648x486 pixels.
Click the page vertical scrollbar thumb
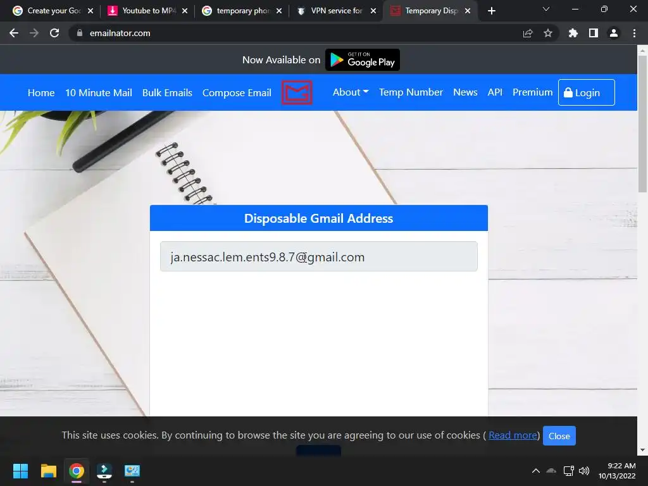tap(642, 123)
